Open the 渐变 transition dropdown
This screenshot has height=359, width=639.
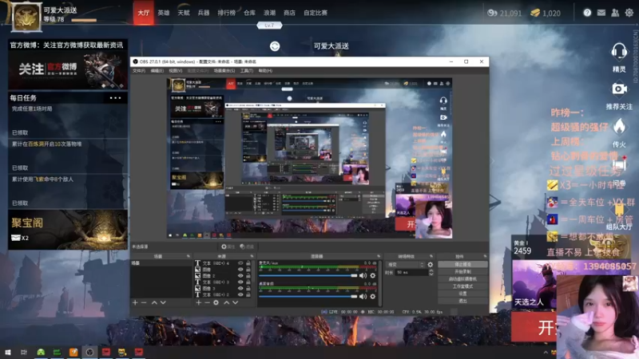tap(406, 265)
